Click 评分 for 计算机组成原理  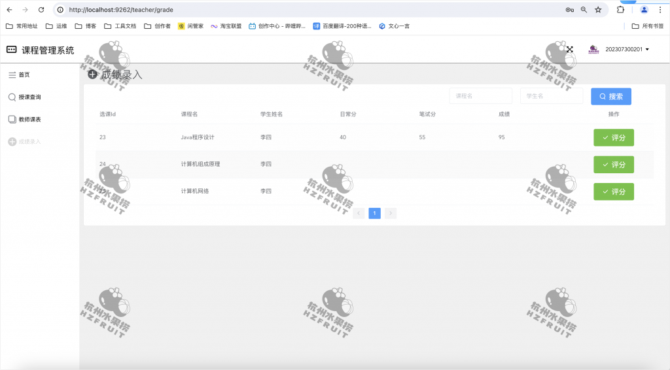614,164
